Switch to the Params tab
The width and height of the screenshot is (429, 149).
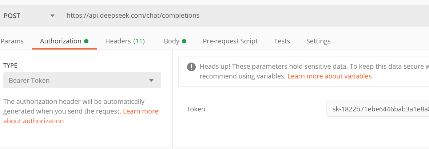point(12,41)
